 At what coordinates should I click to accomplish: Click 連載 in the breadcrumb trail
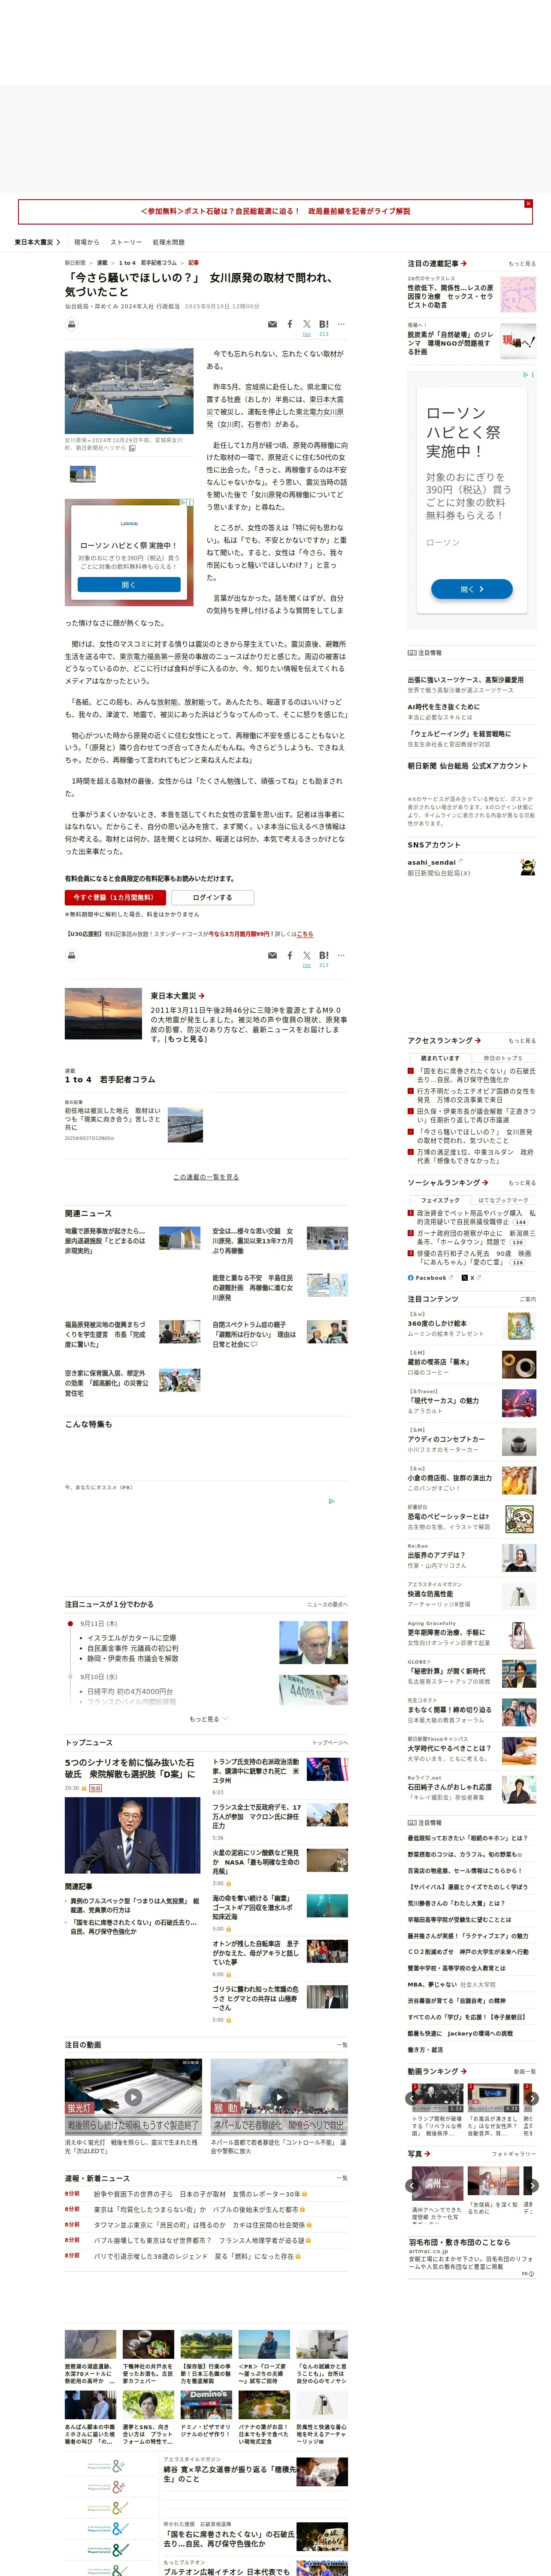pos(102,263)
